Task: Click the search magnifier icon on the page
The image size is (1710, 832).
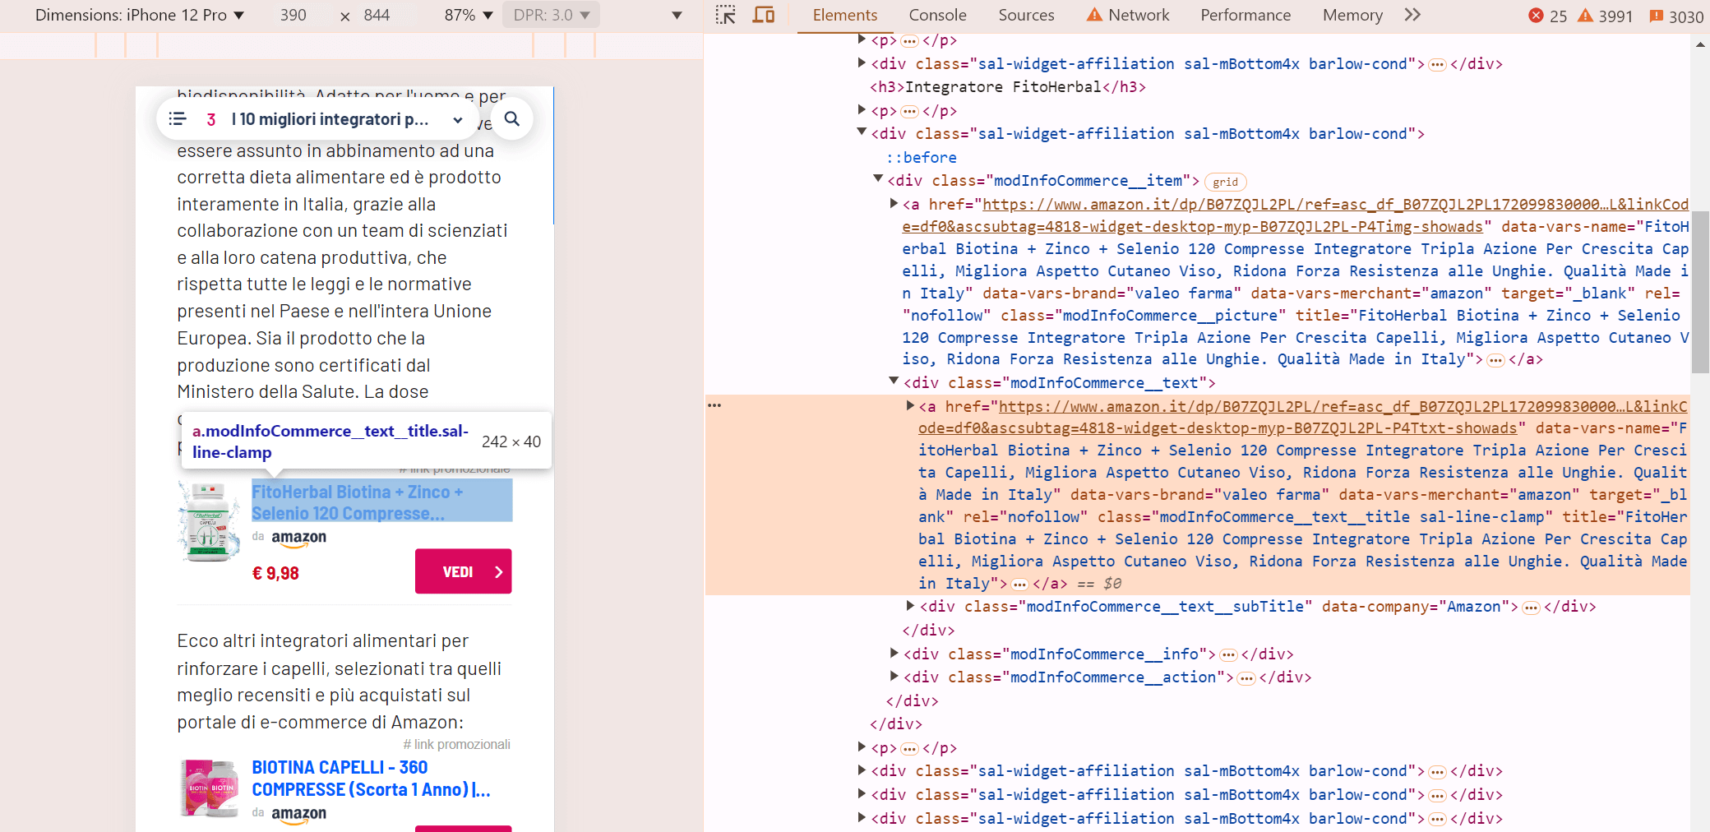Action: tap(512, 119)
